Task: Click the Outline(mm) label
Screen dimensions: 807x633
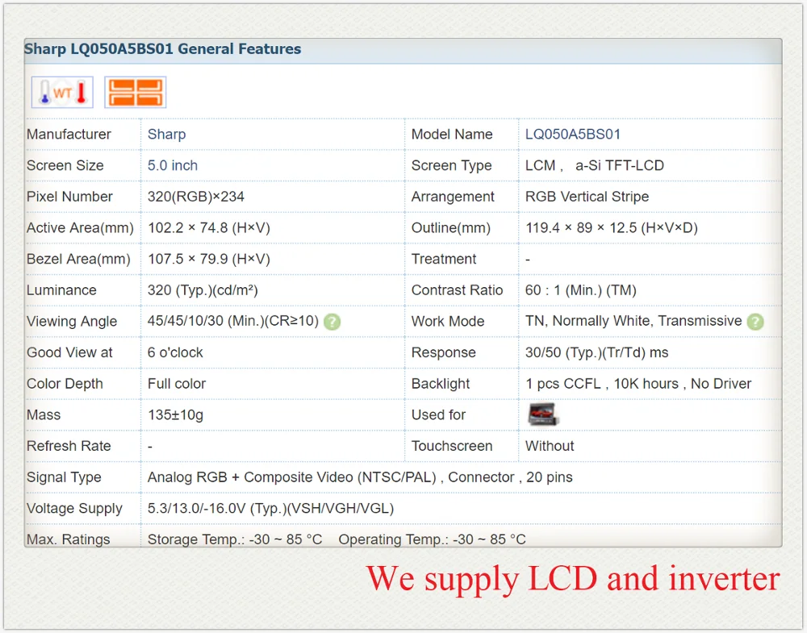Action: [x=451, y=227]
